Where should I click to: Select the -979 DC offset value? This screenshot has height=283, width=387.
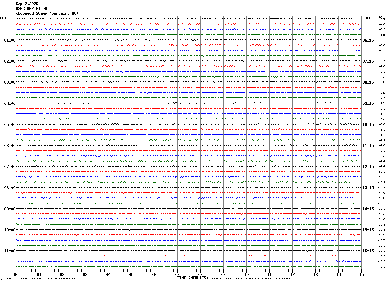[382, 267]
